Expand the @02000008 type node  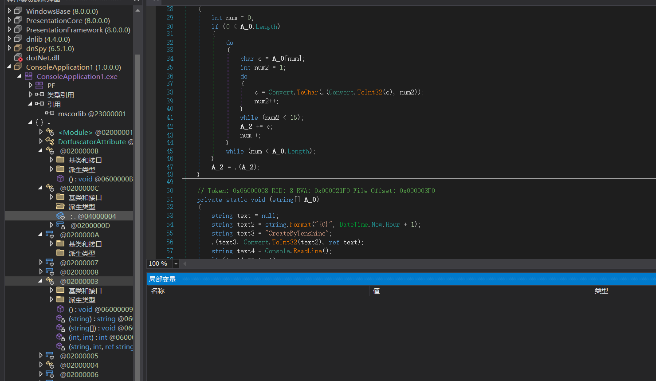41,271
